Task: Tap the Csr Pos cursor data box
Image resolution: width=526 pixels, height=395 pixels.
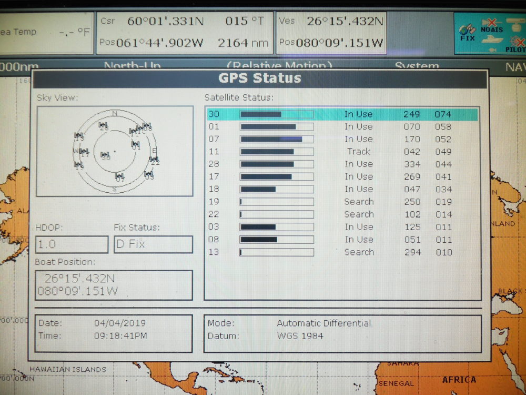Action: [185, 33]
